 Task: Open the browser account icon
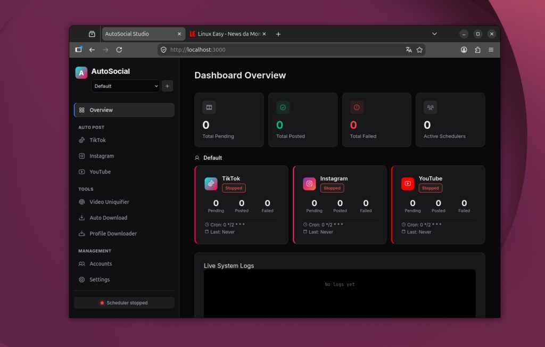point(464,49)
